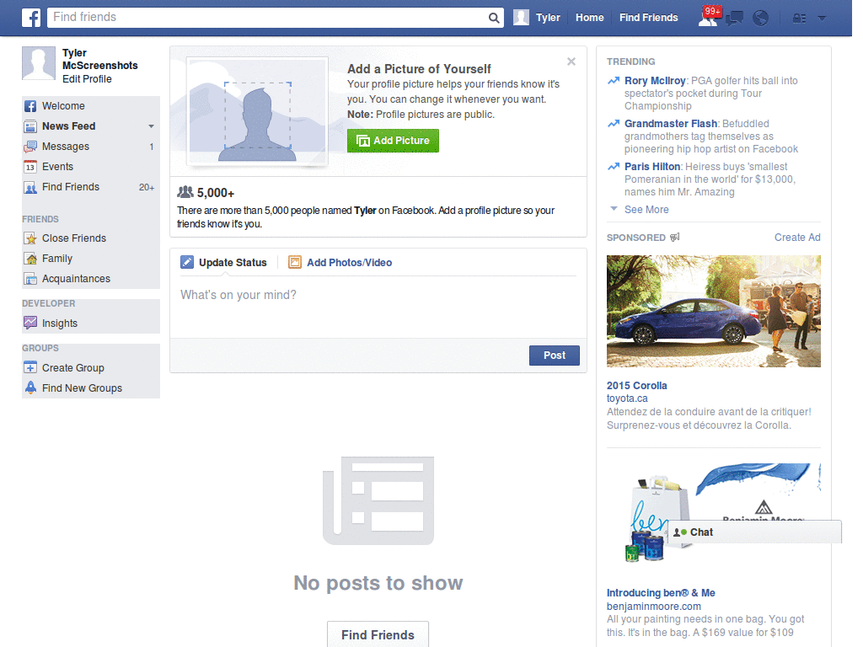Click the Find New Groups rocket icon

[x=31, y=388]
